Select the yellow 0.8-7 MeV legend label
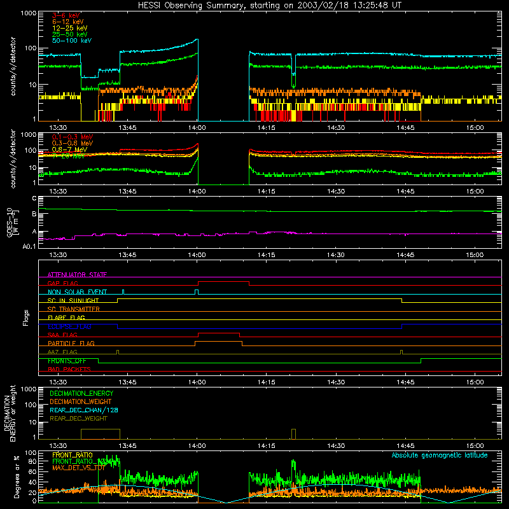The image size is (509, 509). point(69,150)
